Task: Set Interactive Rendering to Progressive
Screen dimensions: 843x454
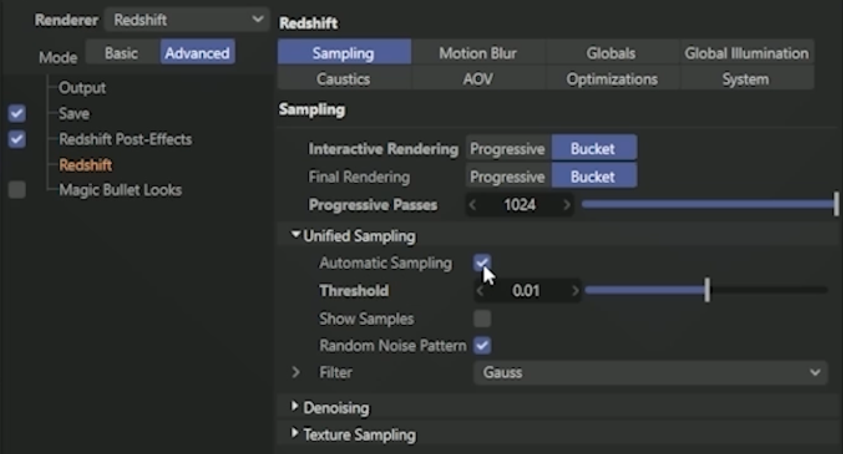Action: (508, 149)
